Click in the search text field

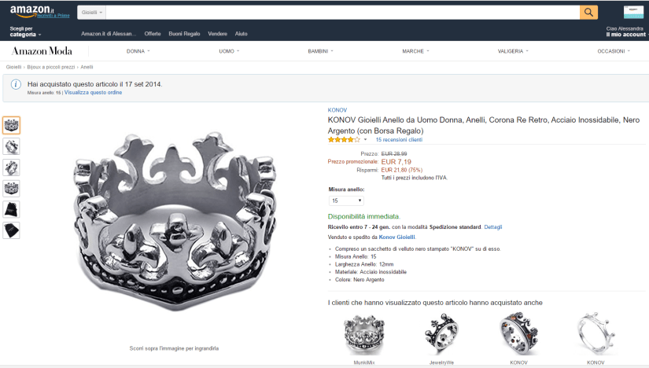point(338,12)
